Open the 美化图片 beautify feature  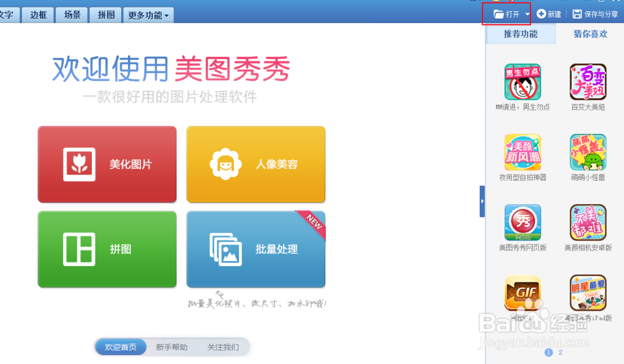(x=107, y=164)
